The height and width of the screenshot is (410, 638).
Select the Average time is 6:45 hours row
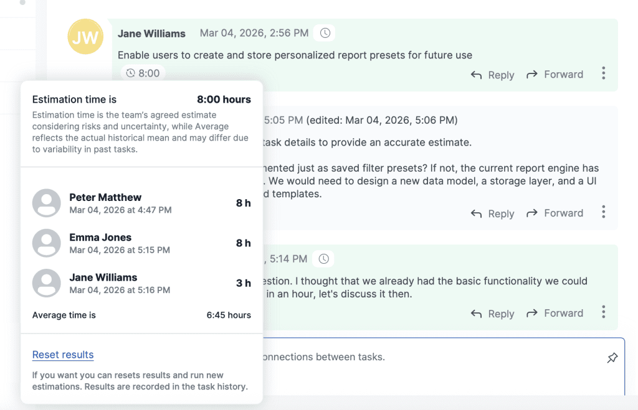[x=141, y=315]
